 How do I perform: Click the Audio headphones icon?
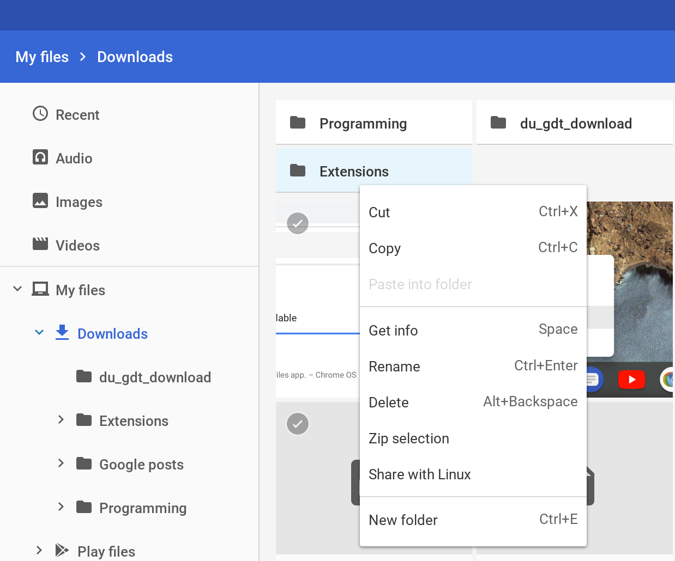click(40, 157)
